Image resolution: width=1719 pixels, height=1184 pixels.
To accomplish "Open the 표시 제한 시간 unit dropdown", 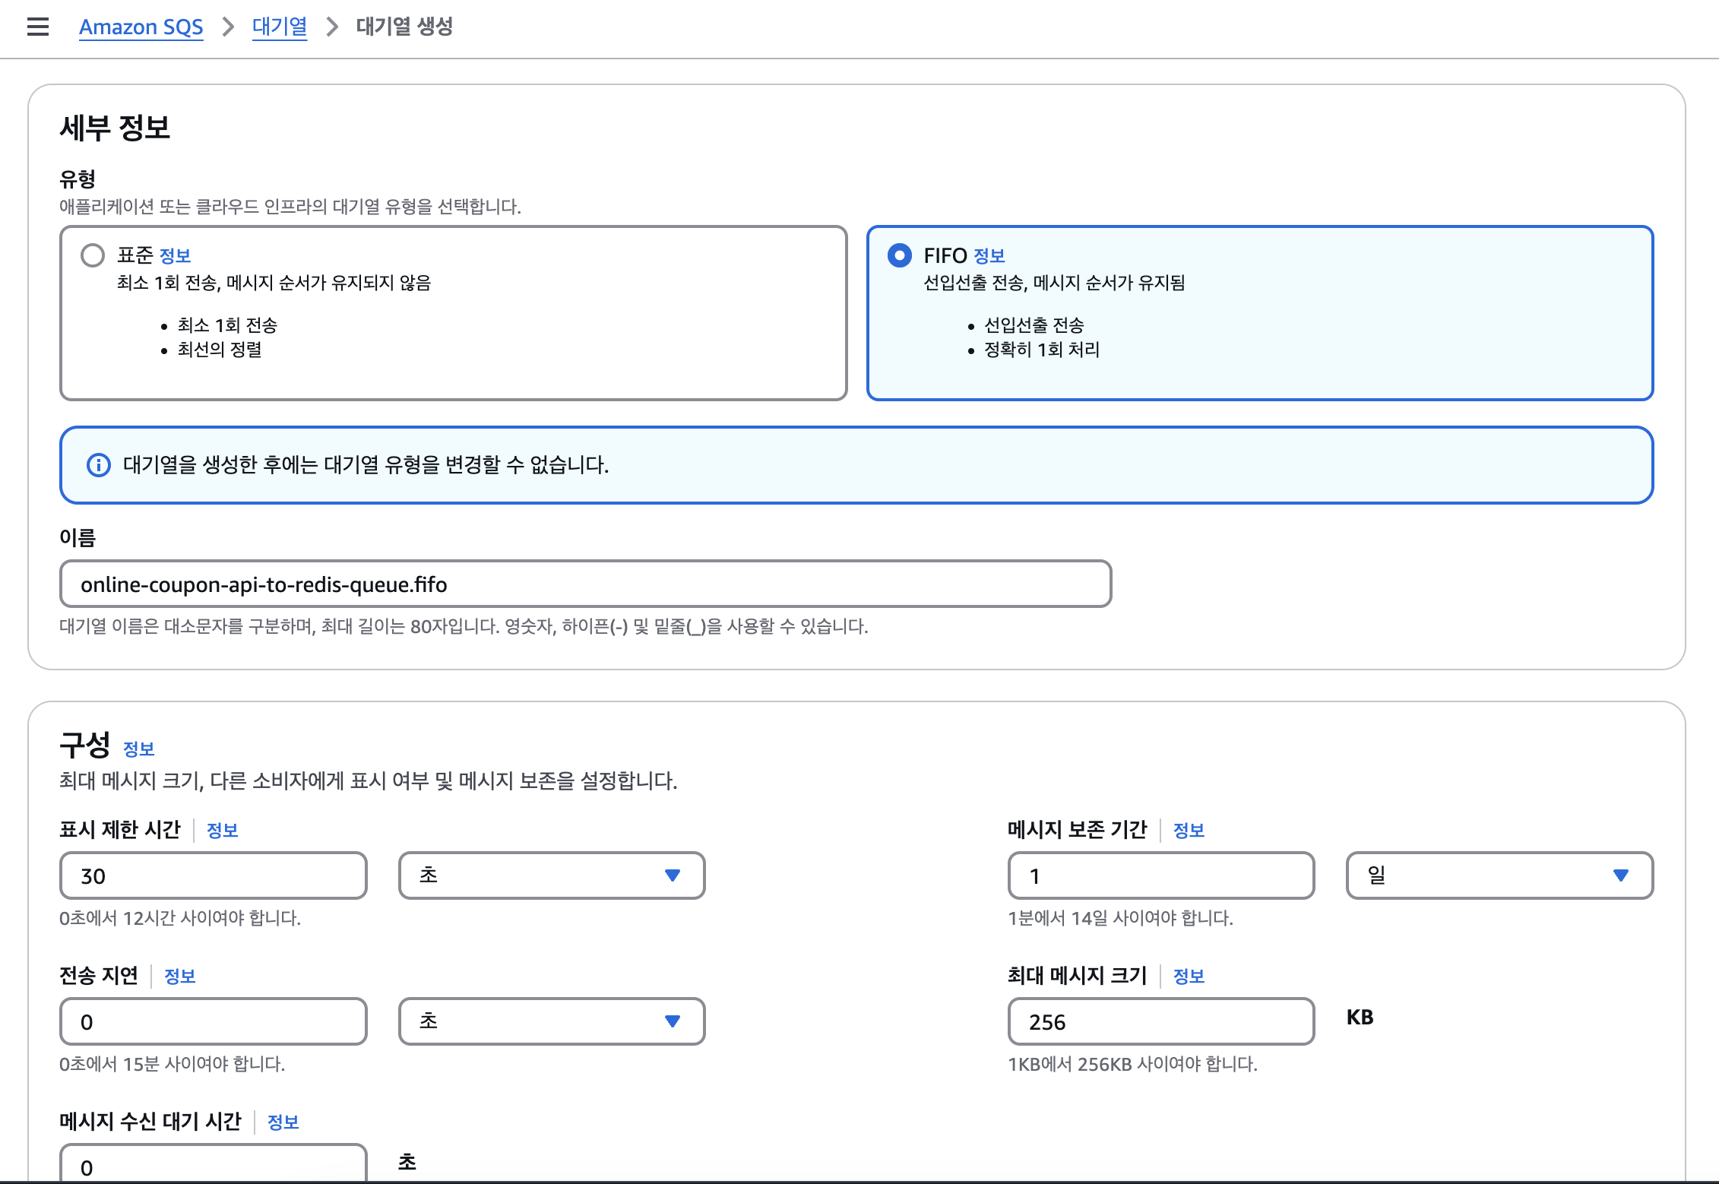I will point(551,875).
